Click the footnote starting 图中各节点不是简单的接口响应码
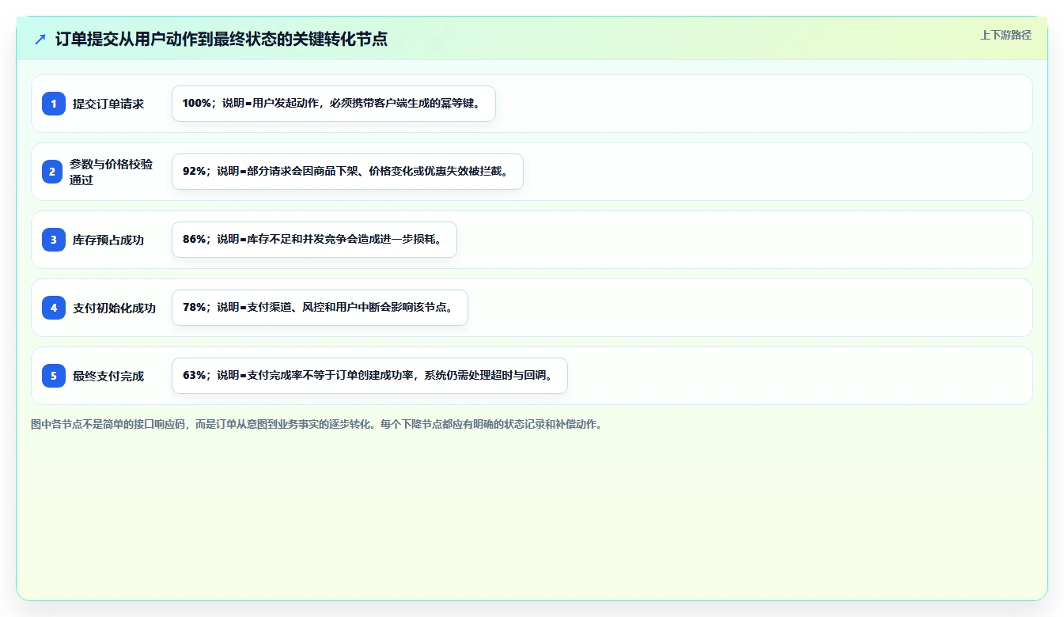The width and height of the screenshot is (1064, 617). pos(316,424)
